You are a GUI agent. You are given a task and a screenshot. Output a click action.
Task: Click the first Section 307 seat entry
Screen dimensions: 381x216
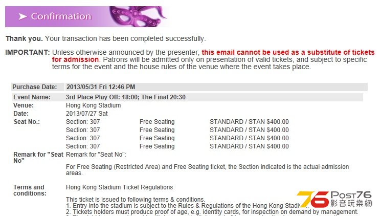[83, 122]
